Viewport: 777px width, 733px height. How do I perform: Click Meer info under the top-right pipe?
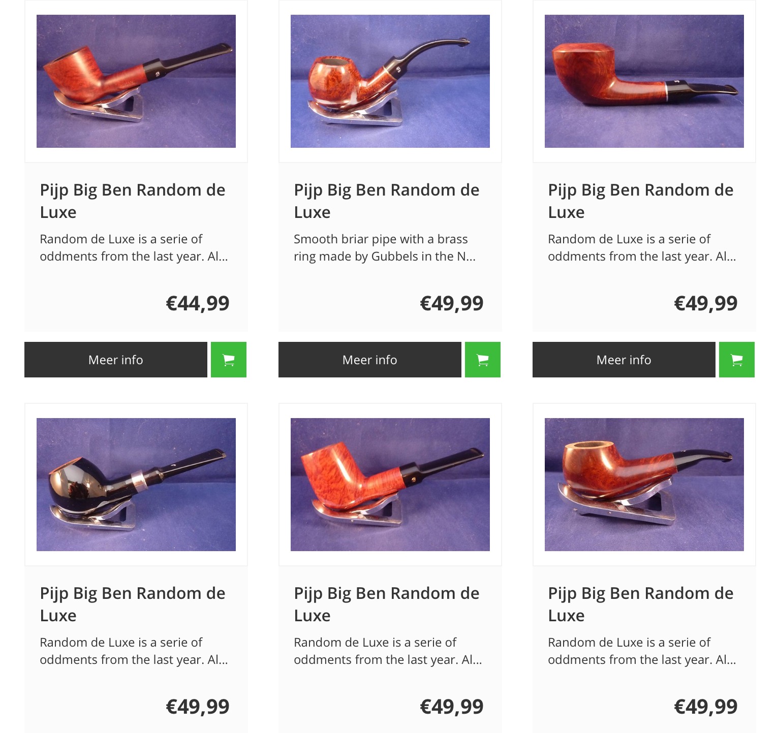click(624, 360)
